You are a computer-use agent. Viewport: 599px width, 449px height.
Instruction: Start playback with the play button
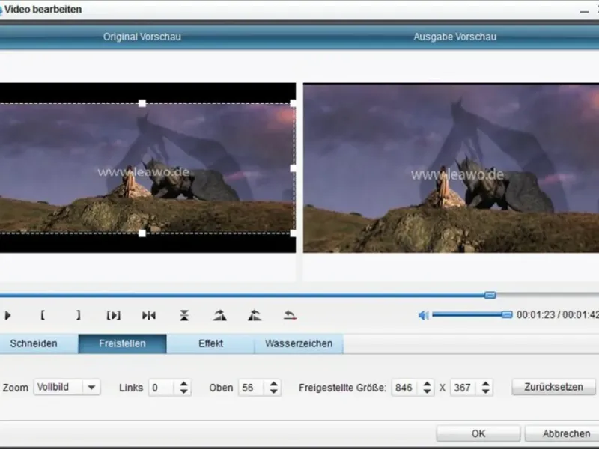click(x=7, y=315)
